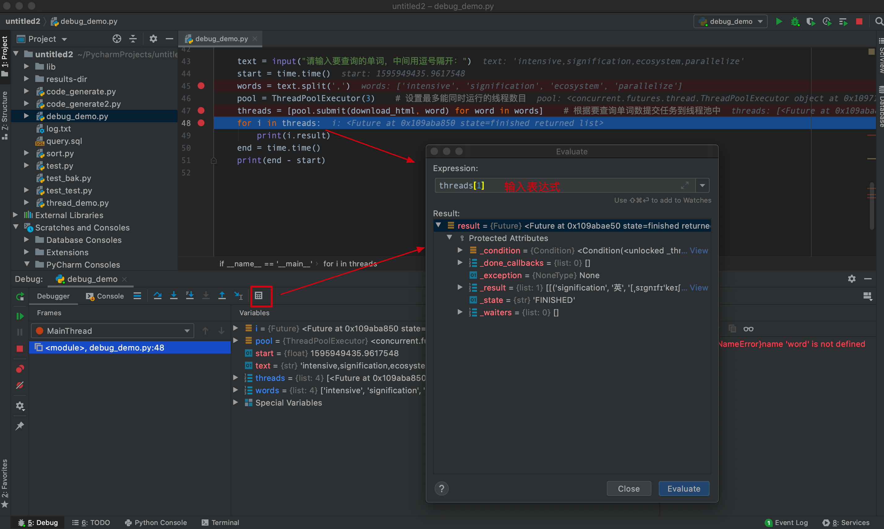This screenshot has width=884, height=529.
Task: Click Step Into My Code icon
Action: pos(190,295)
